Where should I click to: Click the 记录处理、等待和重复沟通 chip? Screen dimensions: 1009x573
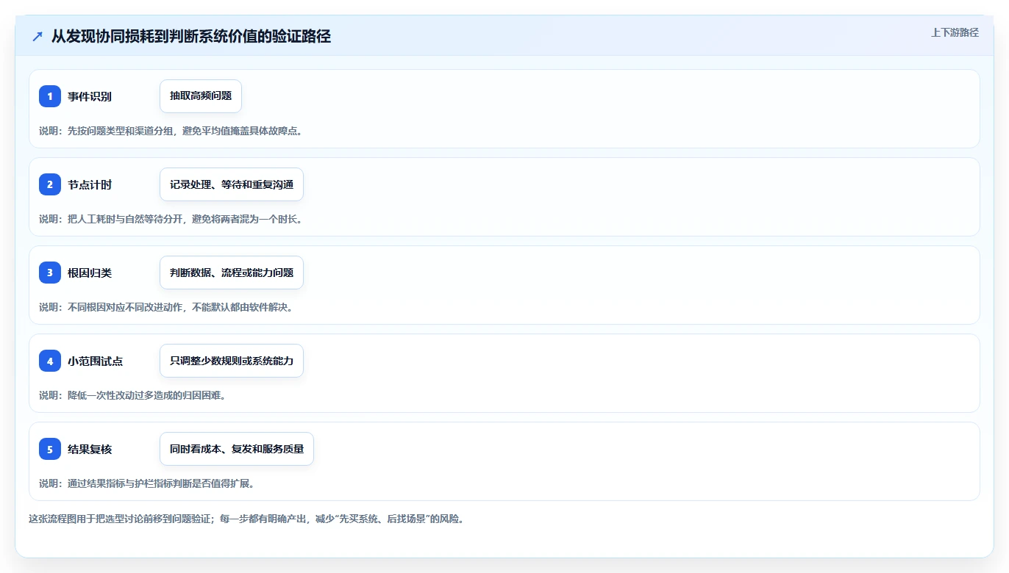(232, 184)
